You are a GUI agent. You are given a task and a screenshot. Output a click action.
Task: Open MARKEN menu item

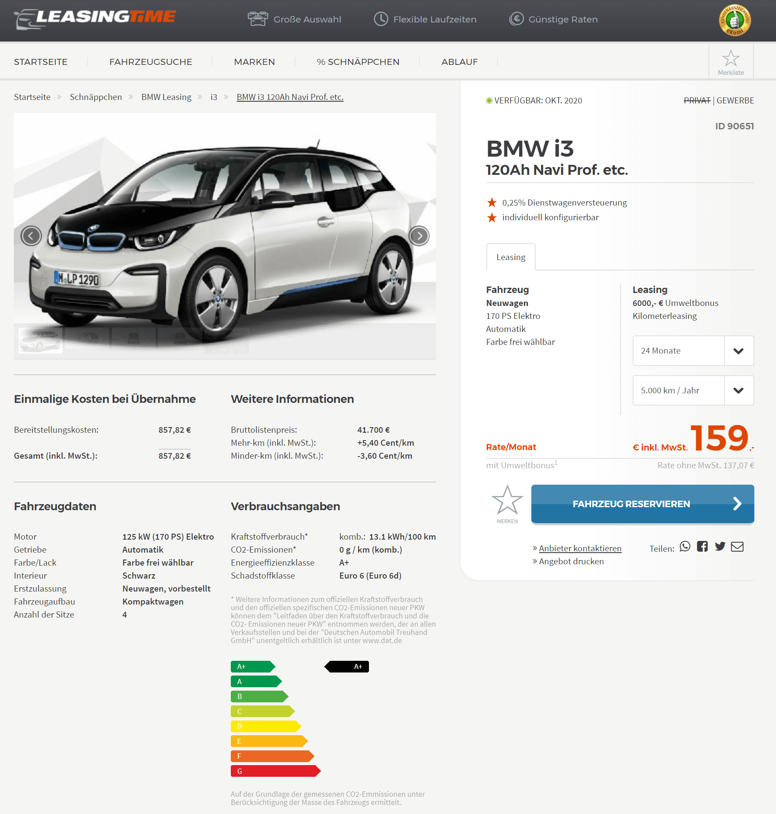254,62
